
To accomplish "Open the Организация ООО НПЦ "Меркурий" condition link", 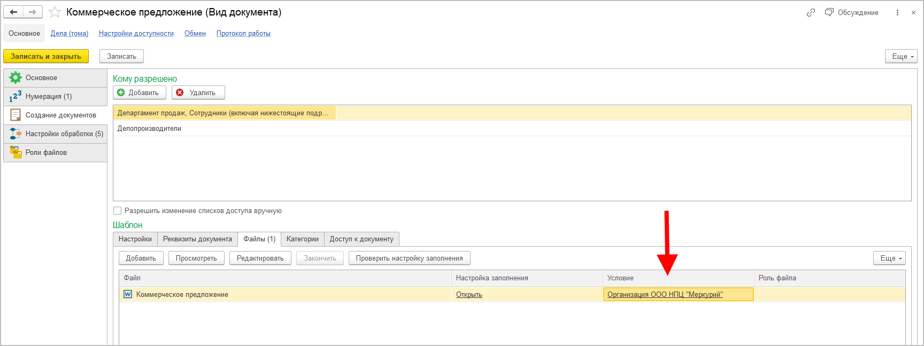I will [665, 295].
